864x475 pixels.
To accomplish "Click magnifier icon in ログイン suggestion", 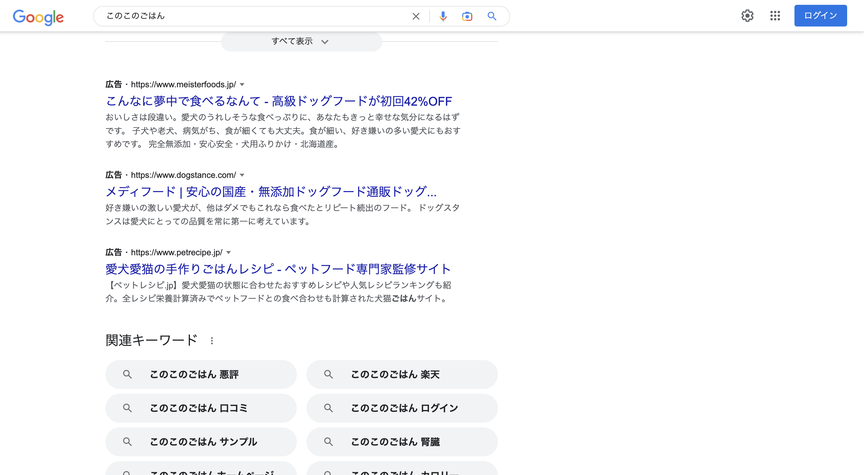I will 328,408.
